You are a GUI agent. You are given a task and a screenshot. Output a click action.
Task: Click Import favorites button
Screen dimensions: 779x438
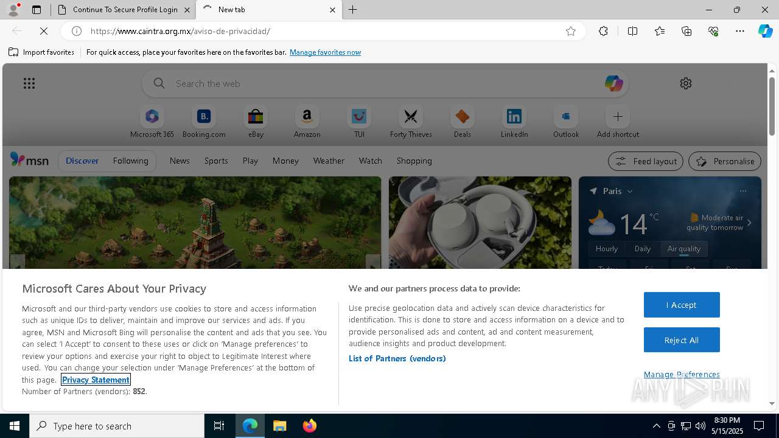point(41,52)
